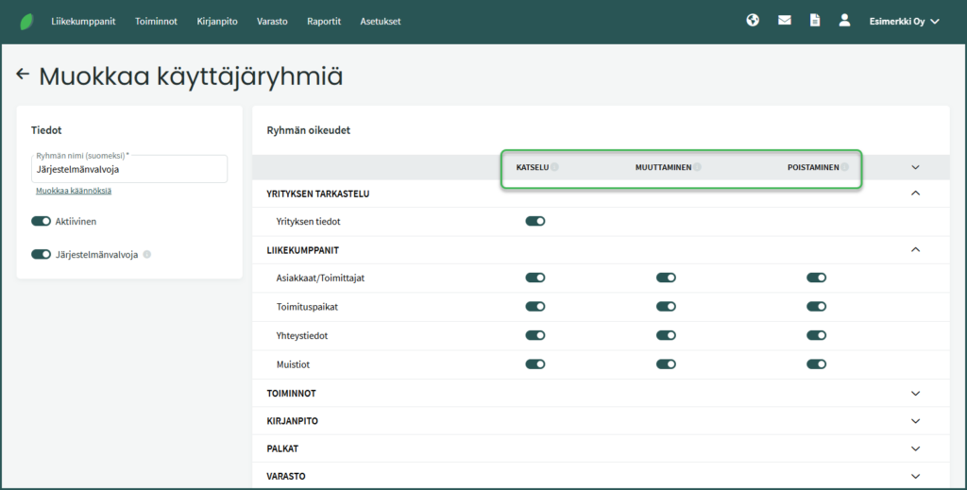967x490 pixels.
Task: Toggle Muuttaminen for Toimituspaikat
Action: (667, 307)
